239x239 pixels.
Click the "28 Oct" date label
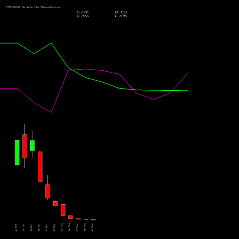[x=23, y=228]
